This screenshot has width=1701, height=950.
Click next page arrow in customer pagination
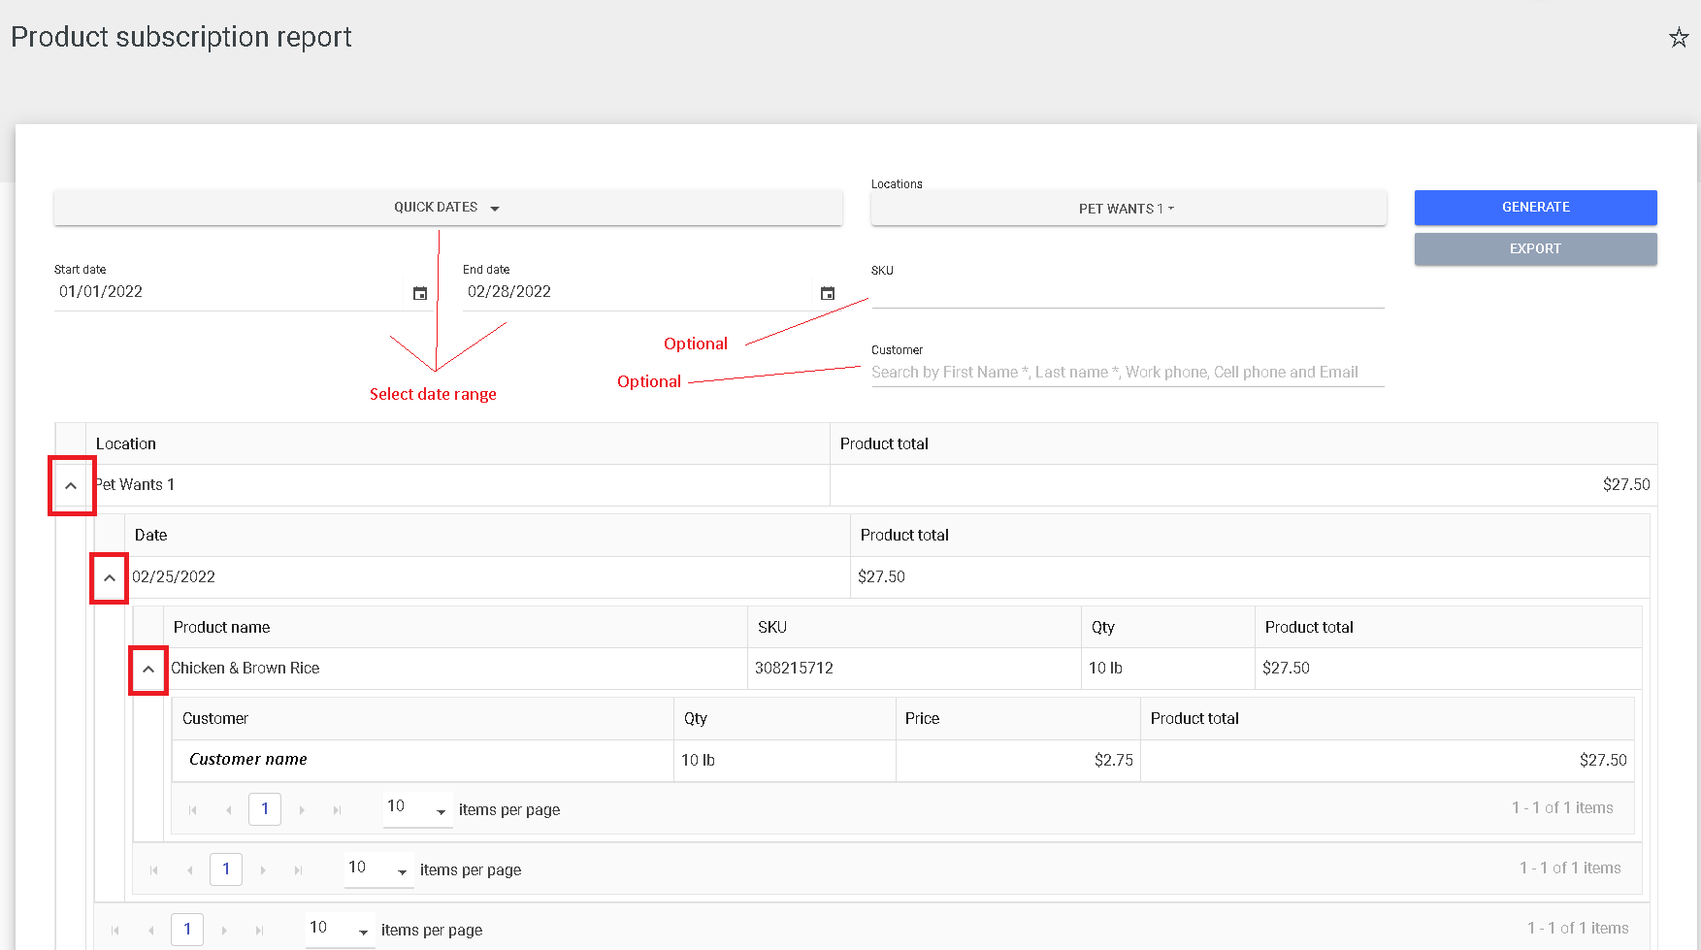(302, 808)
